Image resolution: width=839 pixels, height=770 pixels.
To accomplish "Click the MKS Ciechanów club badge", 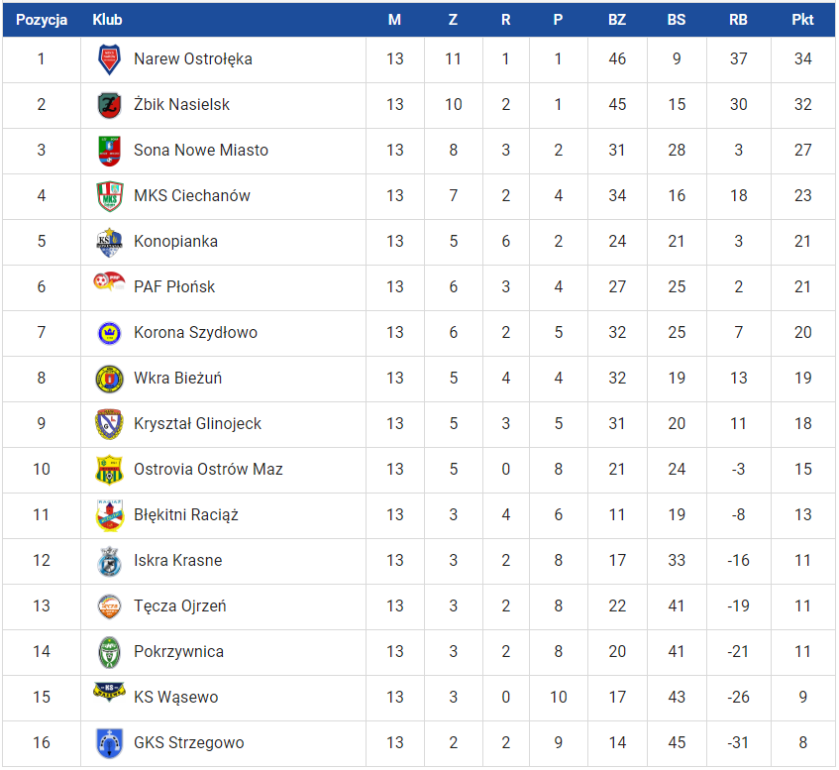I will click(x=109, y=196).
